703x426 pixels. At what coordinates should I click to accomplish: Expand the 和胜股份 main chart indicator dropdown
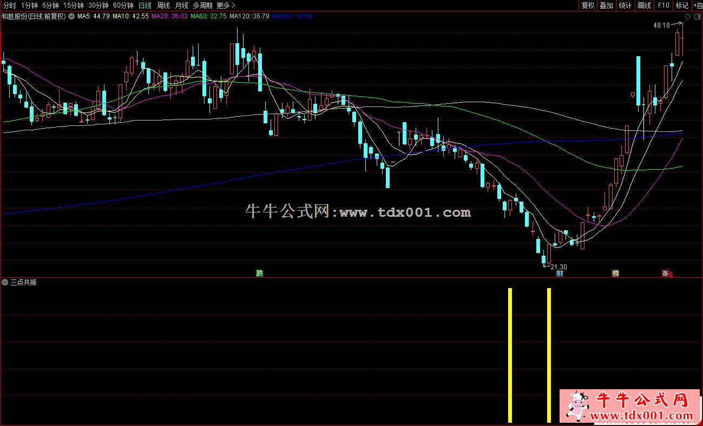pos(71,16)
